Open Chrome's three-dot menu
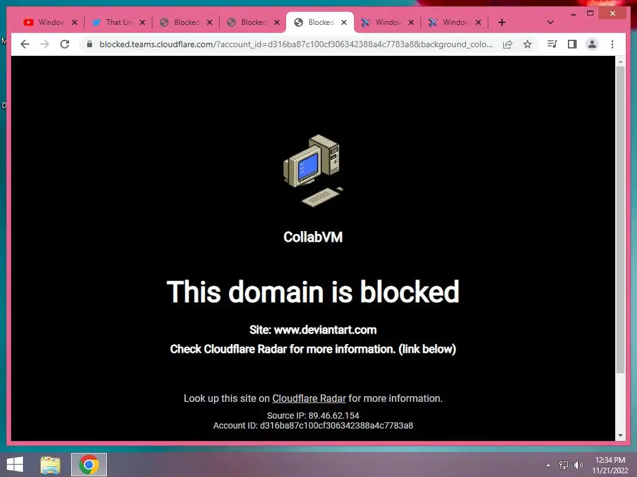 (612, 44)
